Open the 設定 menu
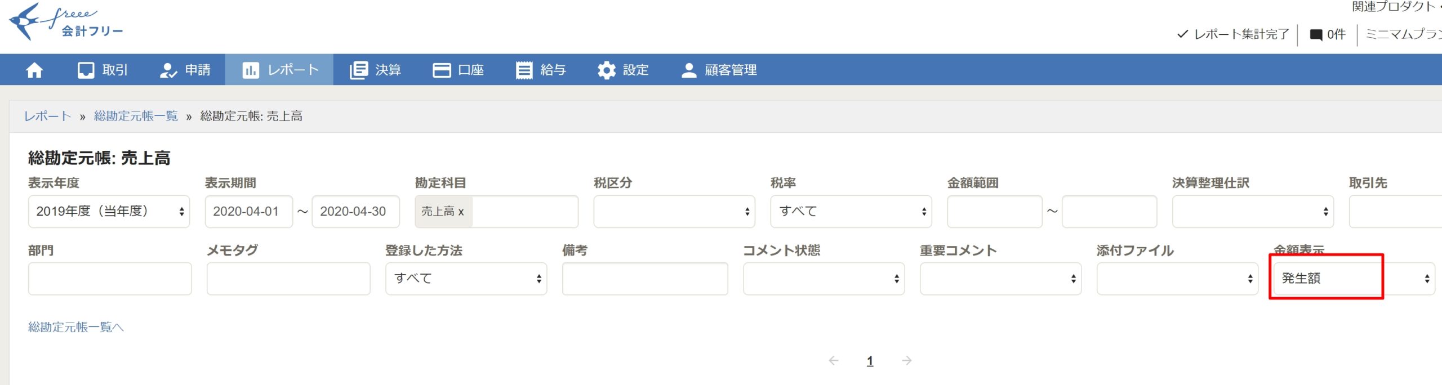 click(623, 70)
